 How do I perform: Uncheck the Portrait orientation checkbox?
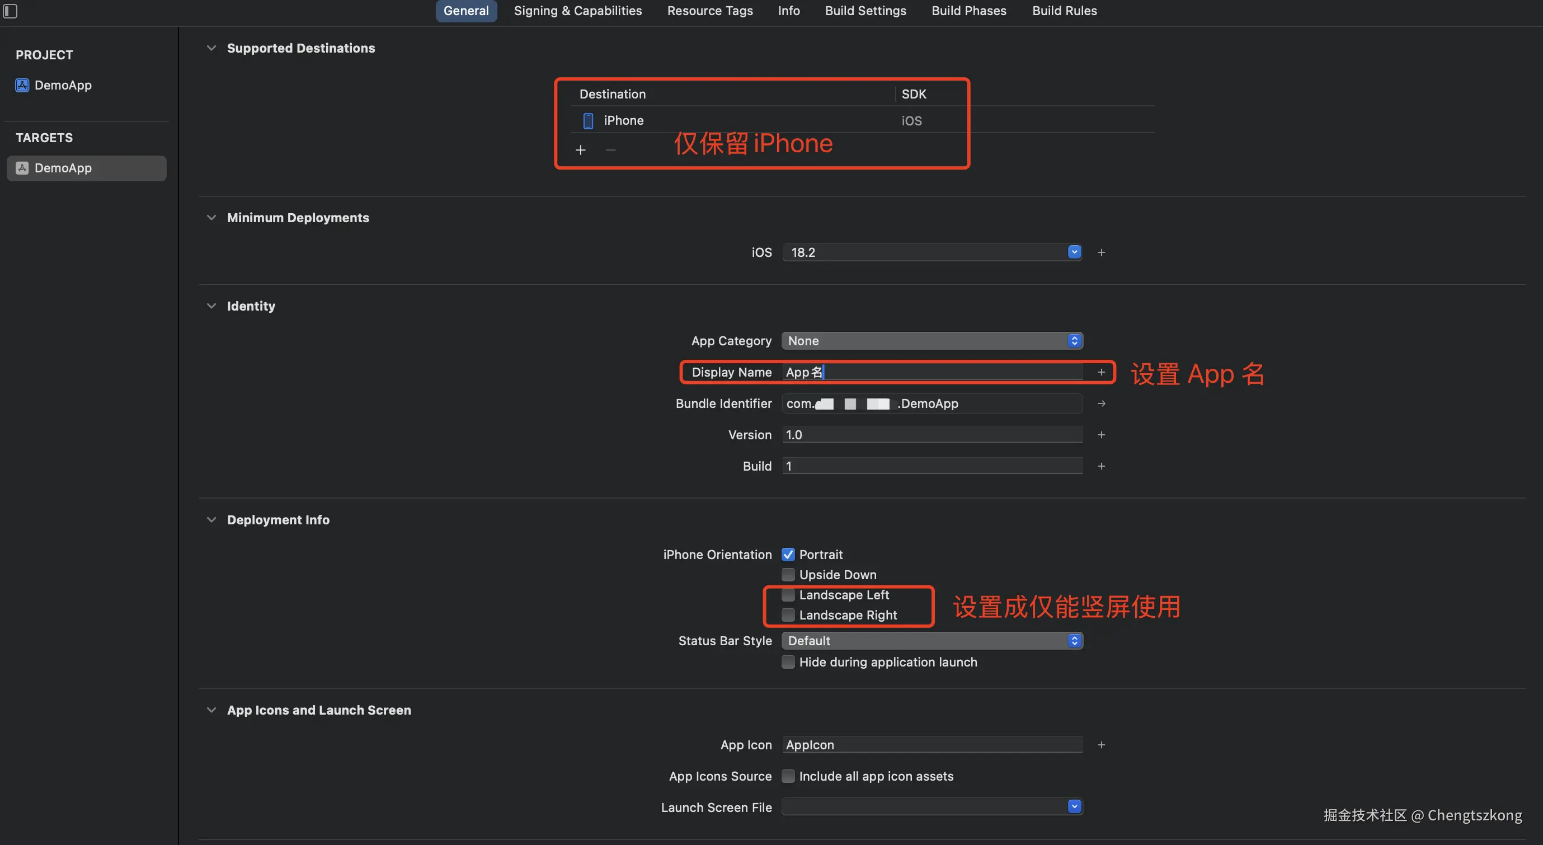pos(788,555)
